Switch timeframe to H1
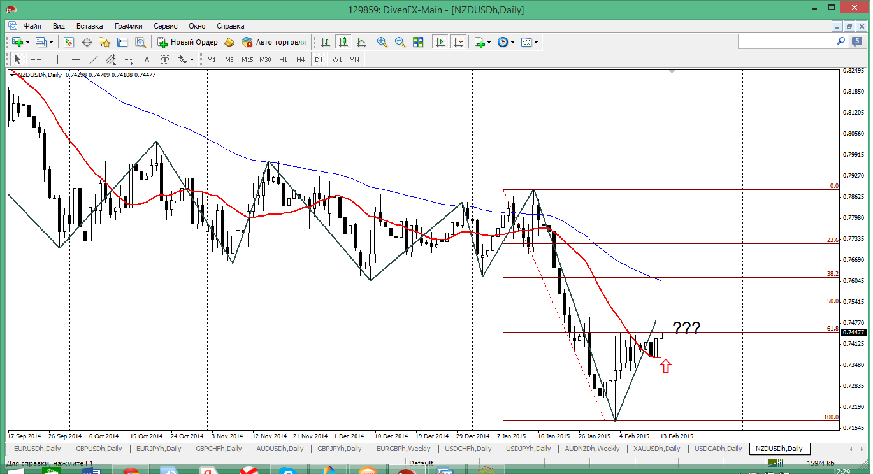873x474 pixels. point(283,59)
